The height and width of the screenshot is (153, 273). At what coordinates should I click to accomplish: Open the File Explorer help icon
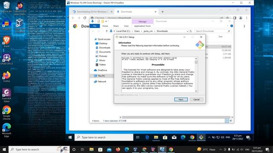[x=232, y=26]
